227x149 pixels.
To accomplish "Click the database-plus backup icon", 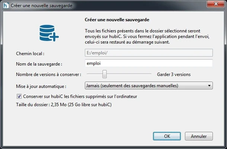I will point(49,32).
